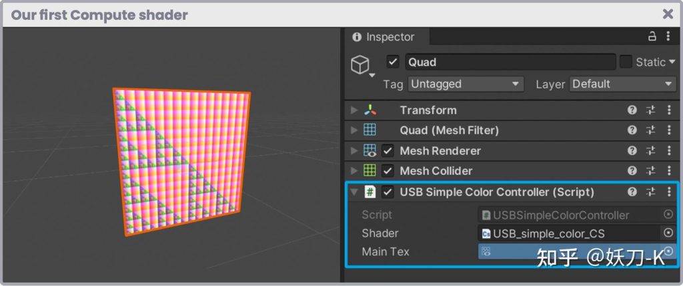Open Transform presets sliders icon
The height and width of the screenshot is (286, 683).
click(x=651, y=110)
